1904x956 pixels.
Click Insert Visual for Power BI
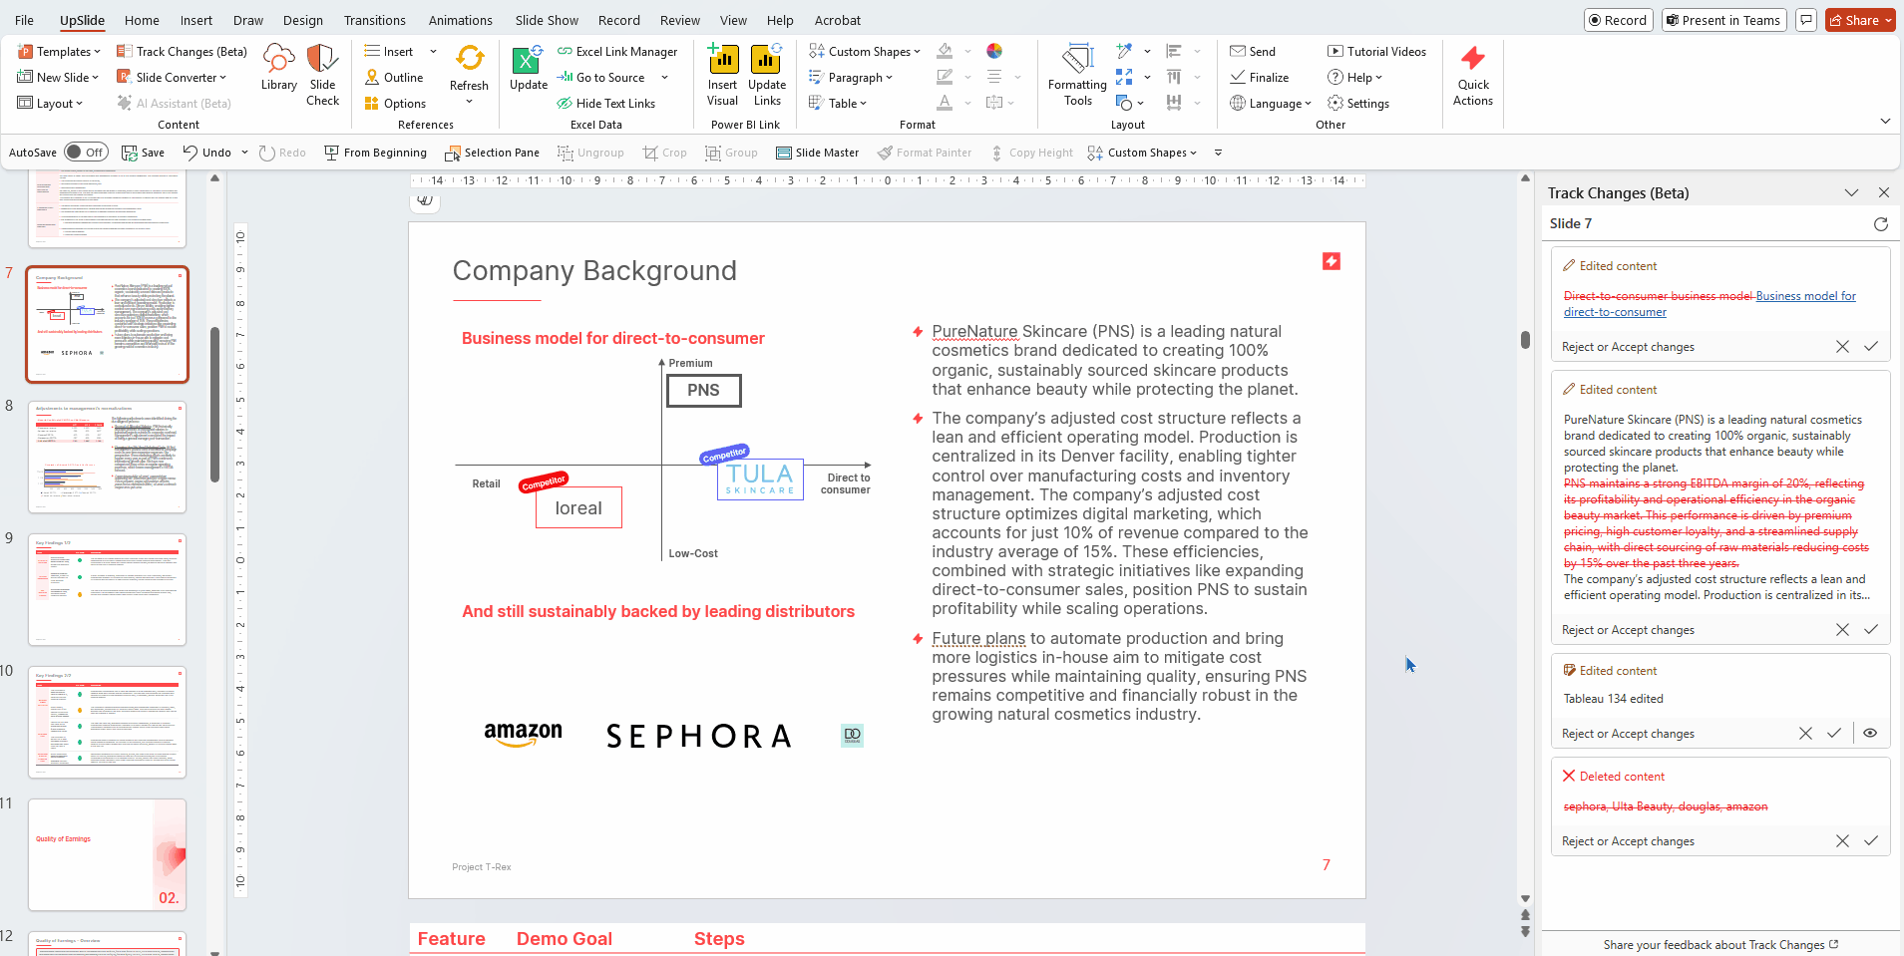click(722, 75)
